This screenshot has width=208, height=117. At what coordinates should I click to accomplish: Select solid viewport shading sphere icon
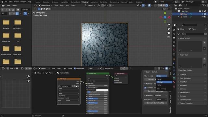pos(161,6)
